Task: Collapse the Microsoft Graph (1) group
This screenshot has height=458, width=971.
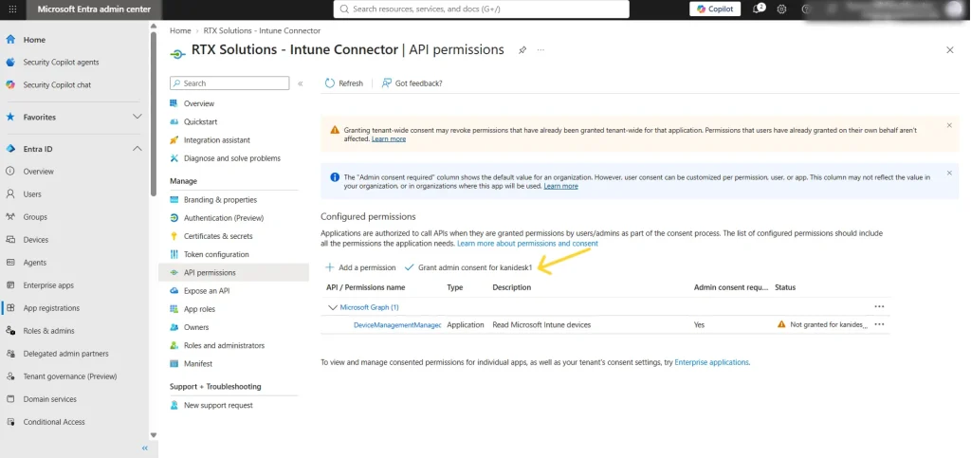Action: [x=333, y=307]
